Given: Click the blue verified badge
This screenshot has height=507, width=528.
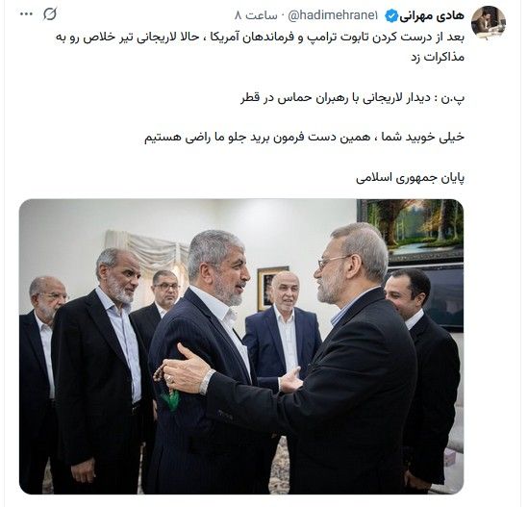Looking at the screenshot, I should pyautogui.click(x=391, y=15).
